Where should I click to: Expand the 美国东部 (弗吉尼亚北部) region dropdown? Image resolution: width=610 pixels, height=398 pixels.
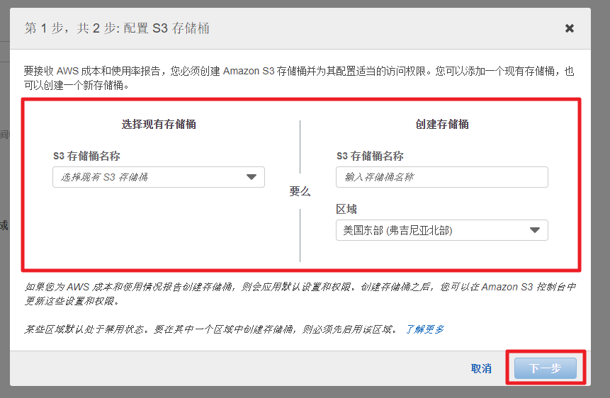[432, 230]
